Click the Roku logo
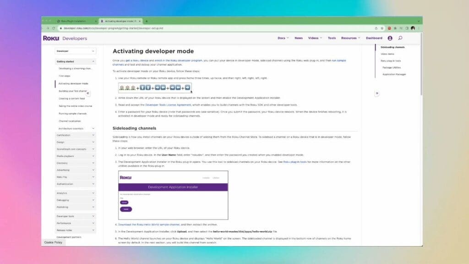This screenshot has height=264, width=469. click(51, 38)
